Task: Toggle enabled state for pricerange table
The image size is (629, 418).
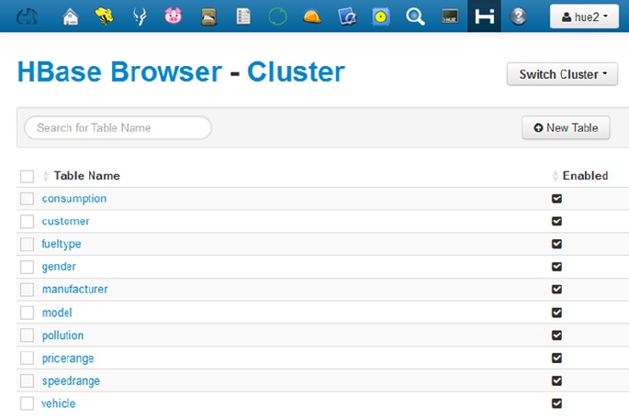Action: coord(556,357)
